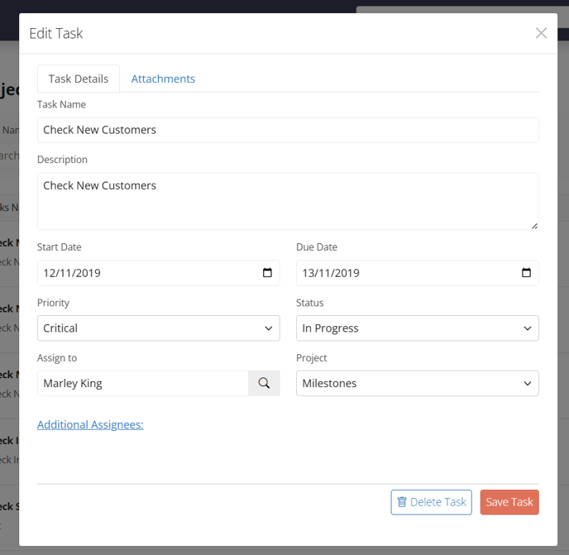This screenshot has height=555, width=569.
Task: Click the magnifier search icon beside Marley King
Action: (264, 383)
